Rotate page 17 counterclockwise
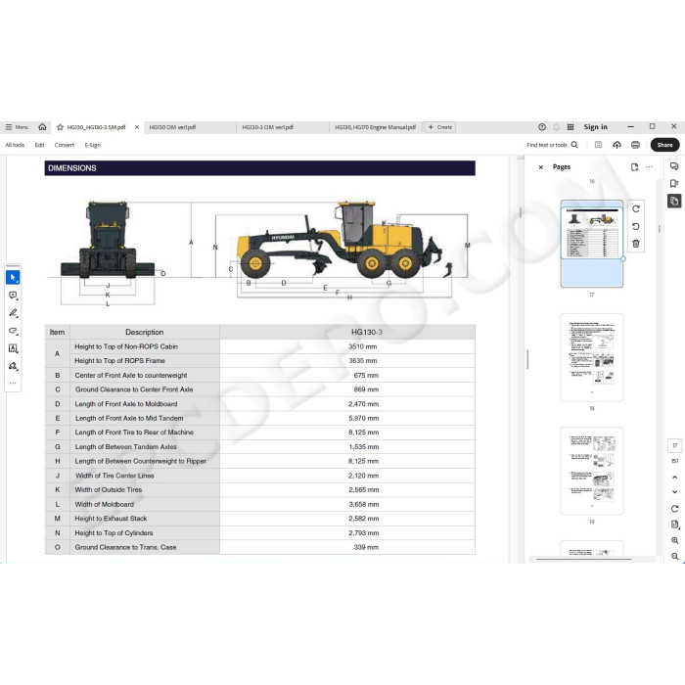Screen dimensions: 685x685 (636, 226)
